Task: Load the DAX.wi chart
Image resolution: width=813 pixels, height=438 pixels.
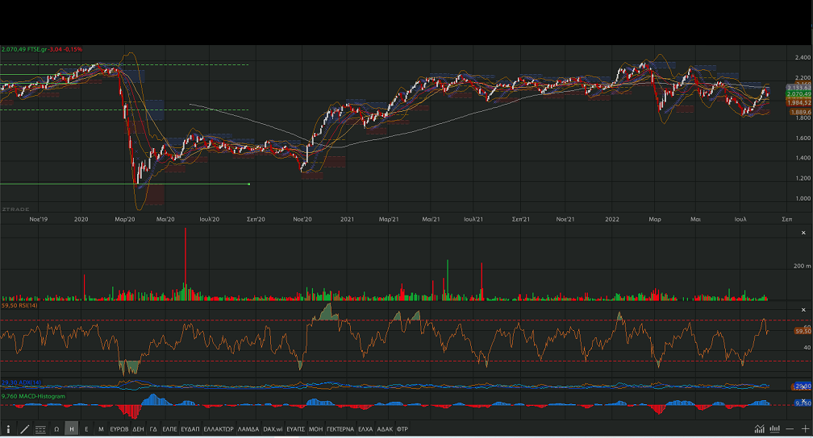Action: (273, 430)
